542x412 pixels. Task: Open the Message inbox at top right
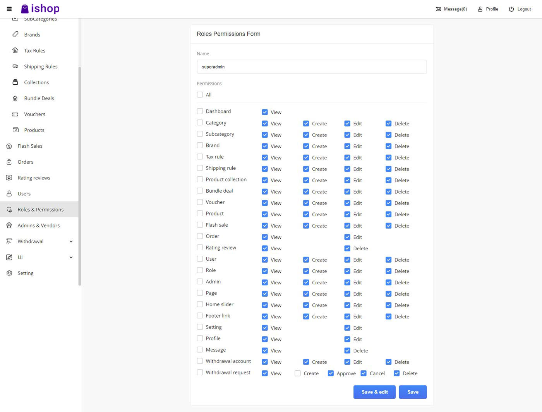[451, 9]
